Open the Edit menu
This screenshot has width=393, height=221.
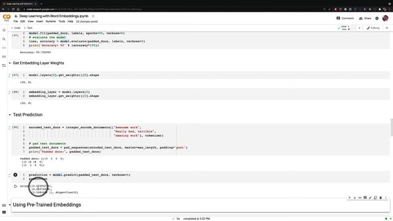[23, 21]
